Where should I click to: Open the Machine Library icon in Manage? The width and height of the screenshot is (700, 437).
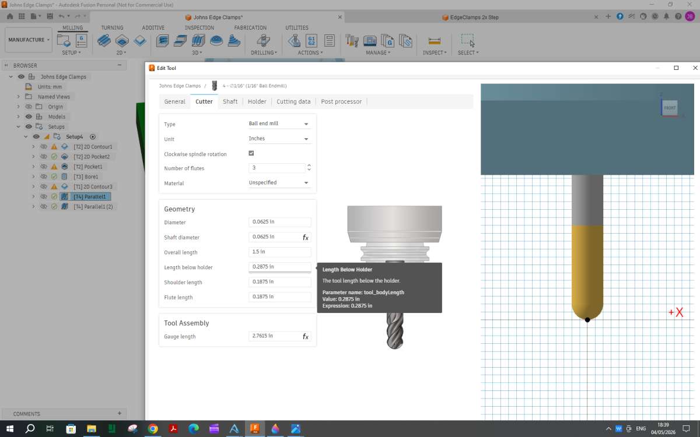[370, 41]
